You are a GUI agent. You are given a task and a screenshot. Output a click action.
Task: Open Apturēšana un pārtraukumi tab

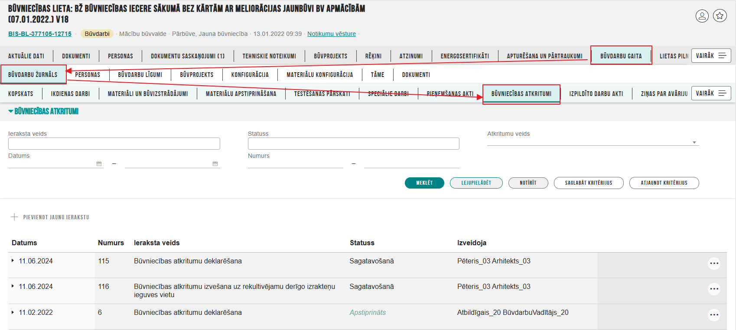[545, 56]
